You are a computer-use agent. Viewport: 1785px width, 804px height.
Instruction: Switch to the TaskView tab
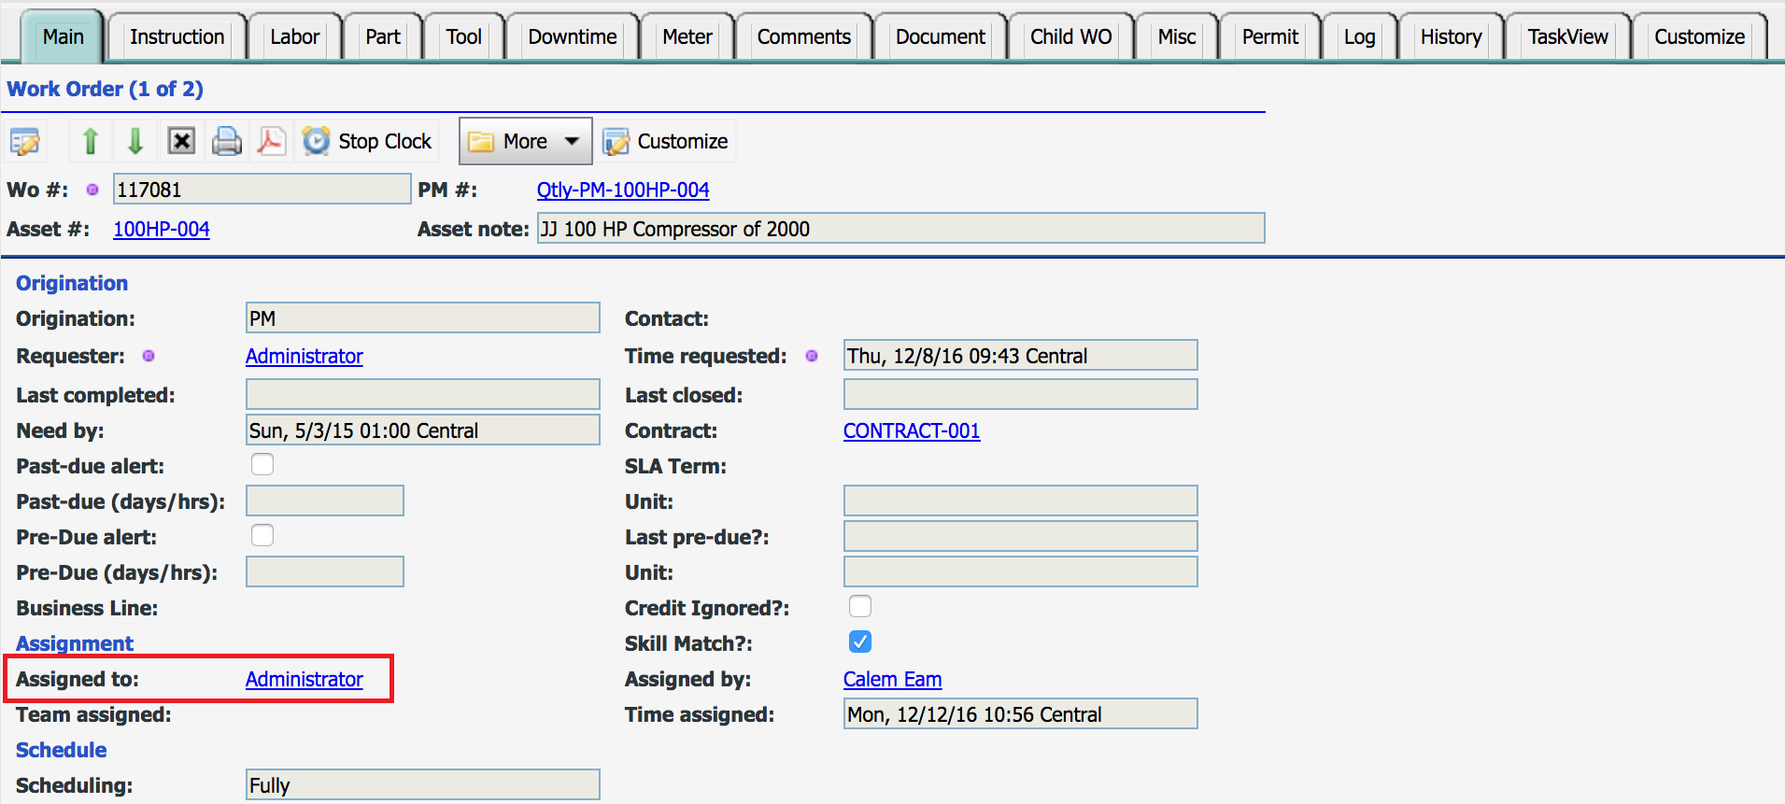pos(1568,37)
